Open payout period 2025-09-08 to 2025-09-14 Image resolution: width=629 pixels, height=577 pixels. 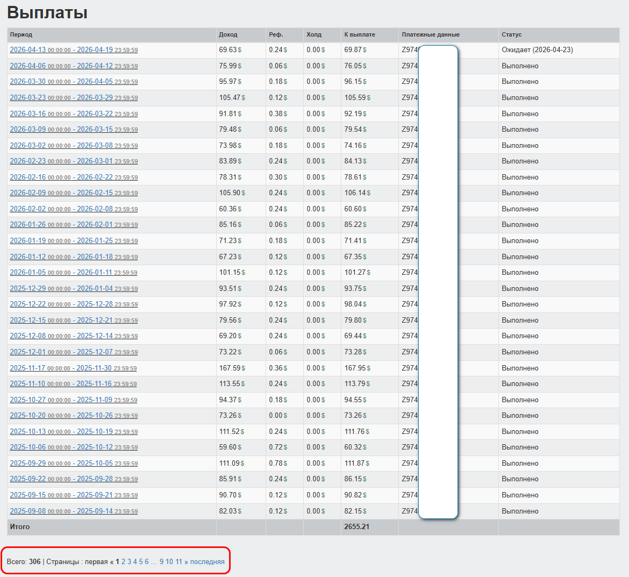coord(74,511)
